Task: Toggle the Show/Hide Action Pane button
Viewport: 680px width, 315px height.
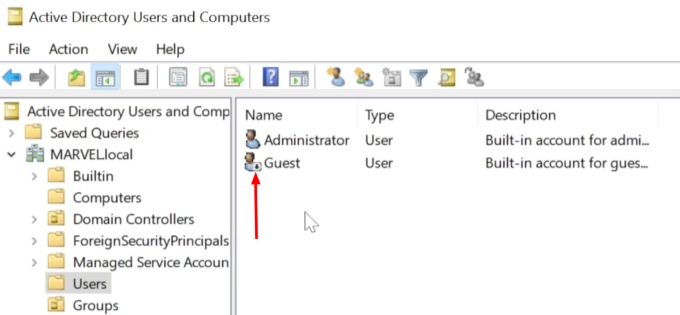Action: [x=299, y=77]
